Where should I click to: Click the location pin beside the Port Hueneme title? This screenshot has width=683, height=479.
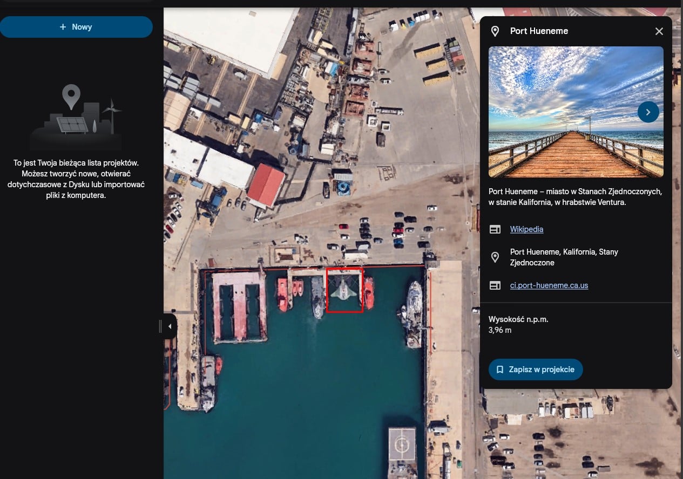[x=495, y=31]
